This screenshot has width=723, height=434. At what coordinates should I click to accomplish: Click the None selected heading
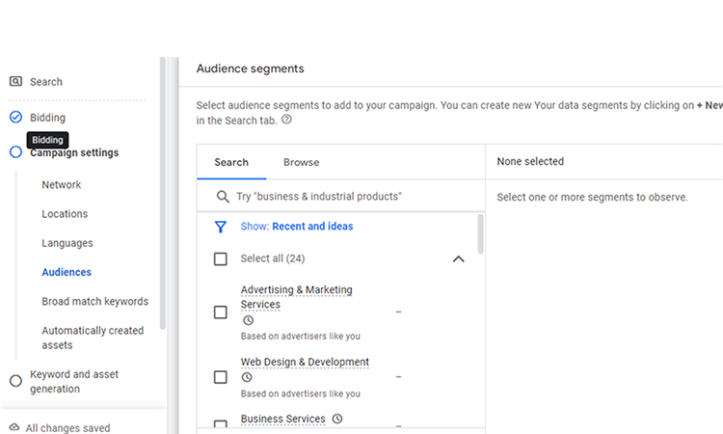tap(530, 161)
